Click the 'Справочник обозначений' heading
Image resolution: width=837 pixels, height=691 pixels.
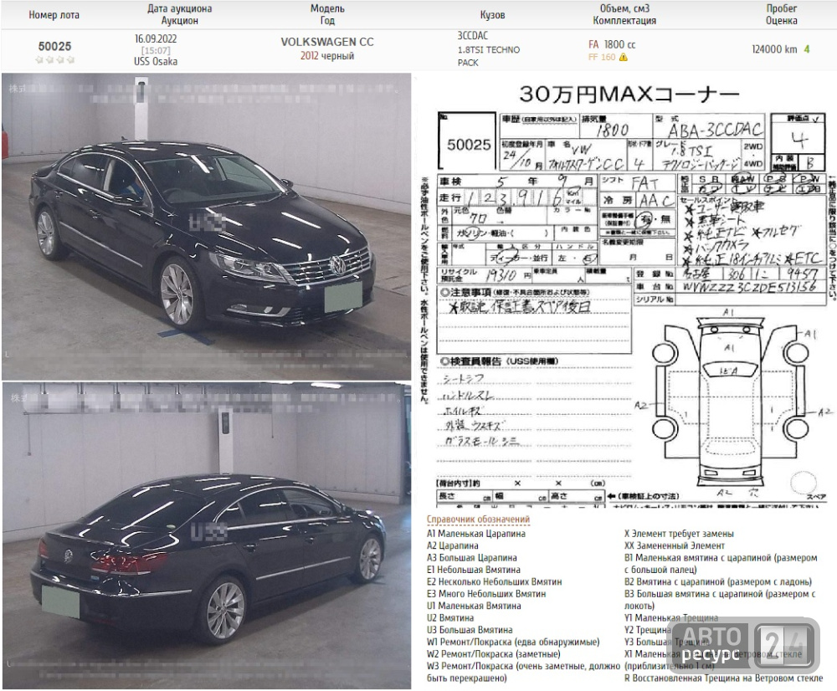[478, 520]
